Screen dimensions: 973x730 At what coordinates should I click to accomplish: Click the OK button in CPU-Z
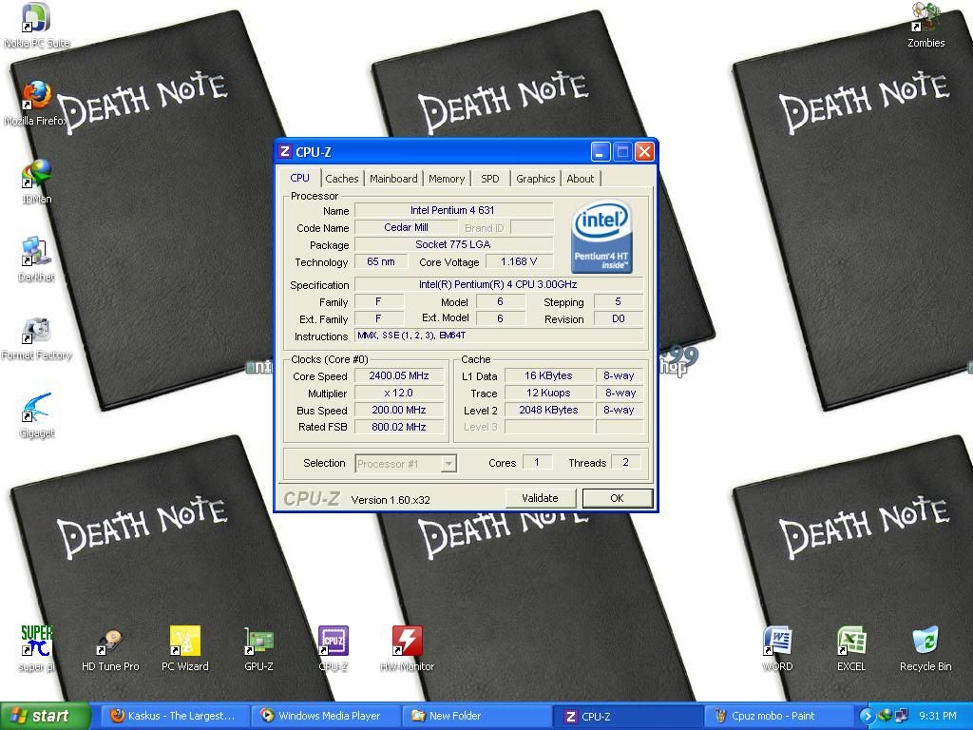pos(618,498)
